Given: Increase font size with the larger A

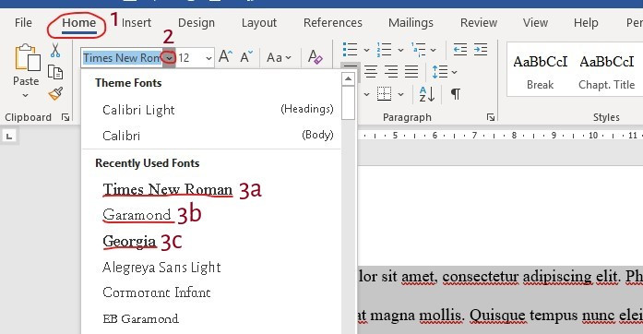Looking at the screenshot, I should [x=225, y=56].
